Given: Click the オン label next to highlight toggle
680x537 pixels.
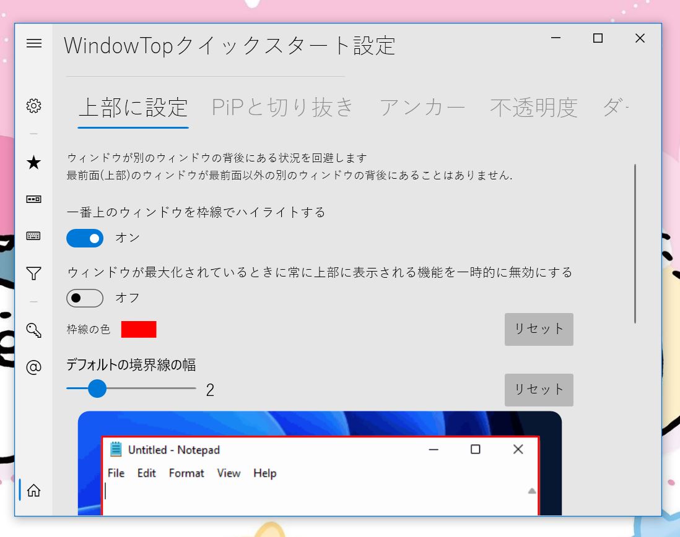Looking at the screenshot, I should (128, 238).
